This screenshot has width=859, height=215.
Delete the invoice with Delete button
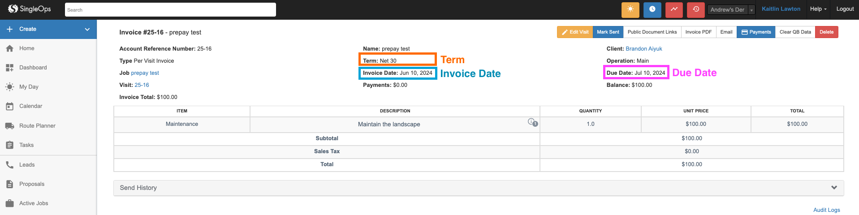[826, 32]
